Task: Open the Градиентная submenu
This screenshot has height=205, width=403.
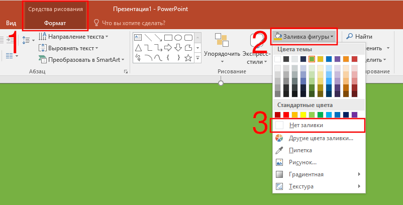Action: [319, 174]
